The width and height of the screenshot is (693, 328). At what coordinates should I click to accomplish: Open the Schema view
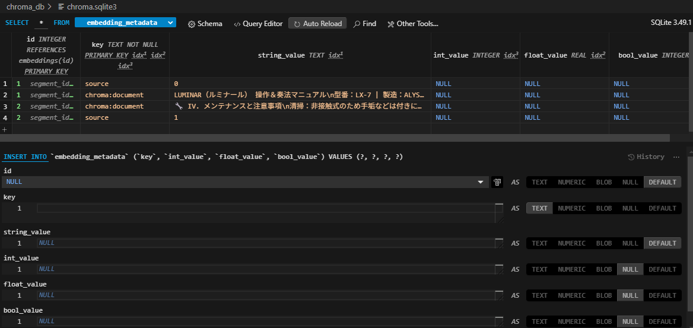205,24
